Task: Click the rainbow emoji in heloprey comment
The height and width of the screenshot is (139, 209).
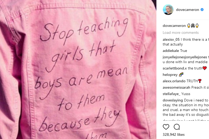Action: tap(181, 75)
